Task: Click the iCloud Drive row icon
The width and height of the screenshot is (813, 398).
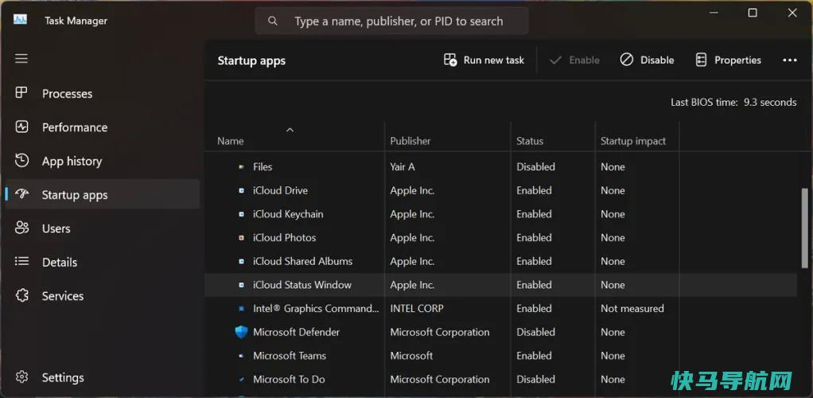Action: (241, 190)
